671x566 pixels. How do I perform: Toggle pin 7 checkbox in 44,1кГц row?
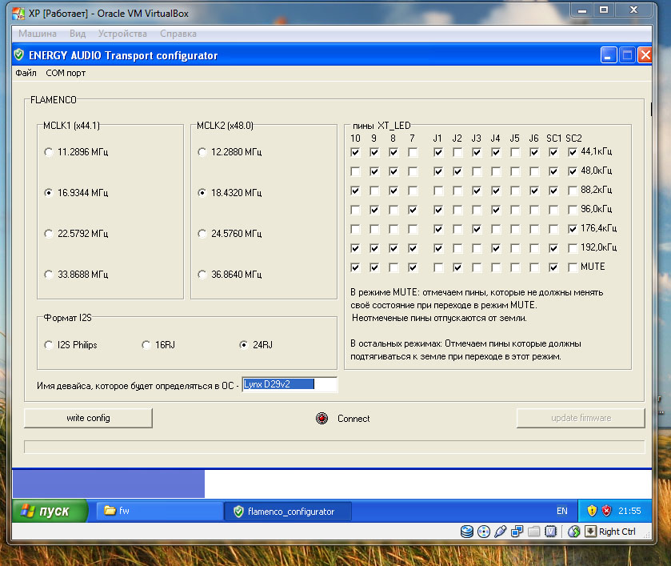(413, 152)
